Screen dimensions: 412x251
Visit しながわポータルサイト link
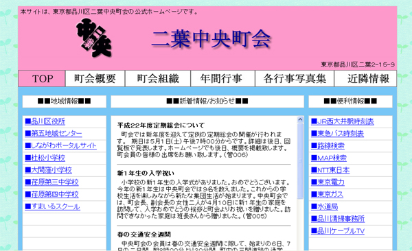(60, 145)
